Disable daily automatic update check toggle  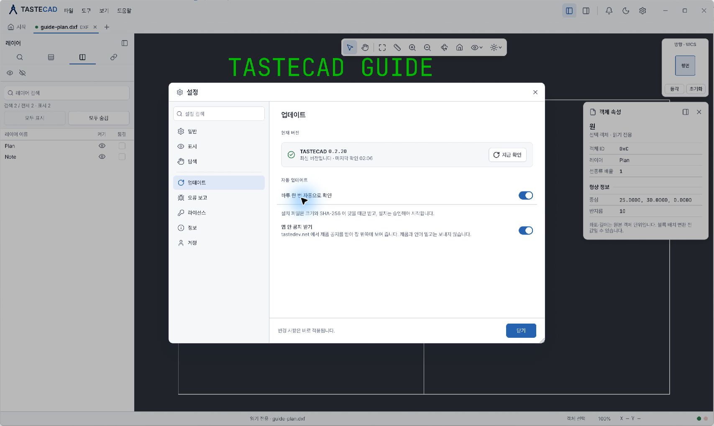(x=526, y=195)
